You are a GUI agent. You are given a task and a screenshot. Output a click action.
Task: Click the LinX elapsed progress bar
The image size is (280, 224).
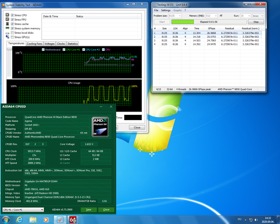coord(209,22)
